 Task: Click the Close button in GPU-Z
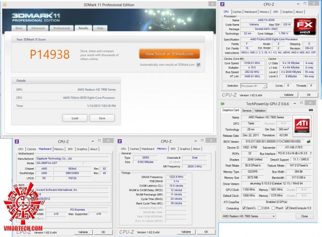pos(305,216)
